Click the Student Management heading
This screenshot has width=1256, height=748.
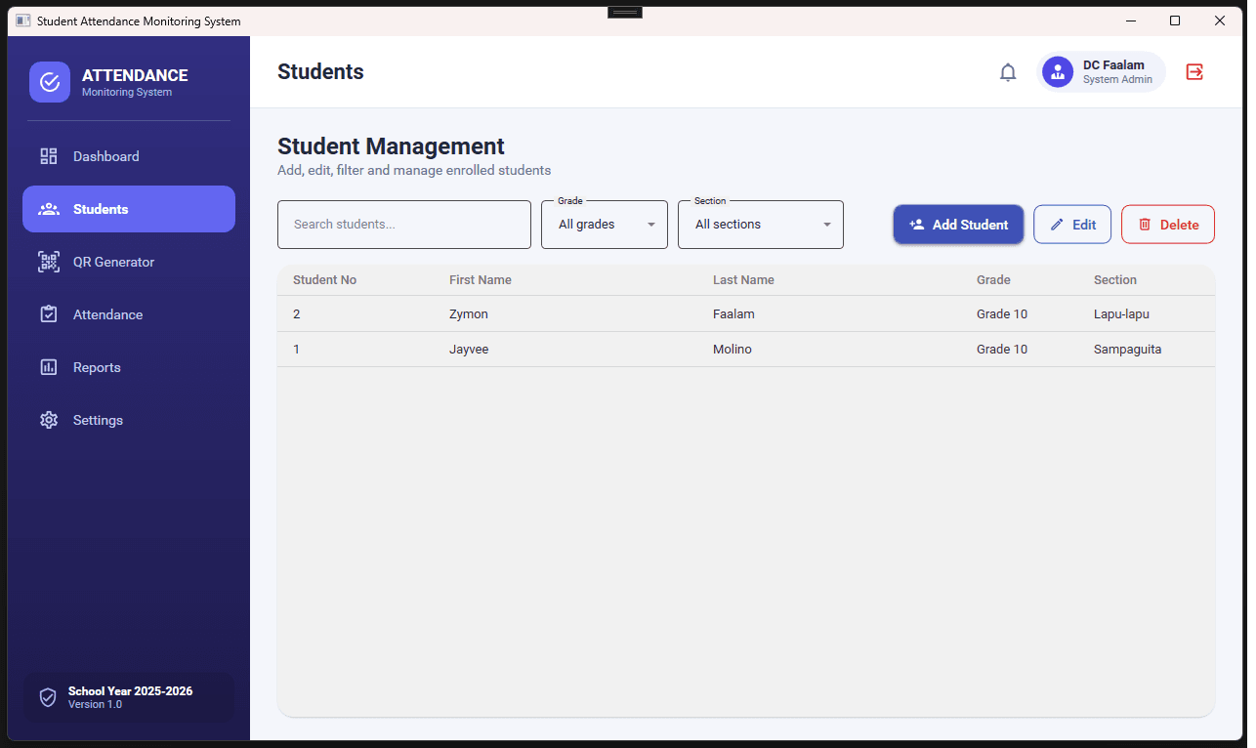click(x=391, y=146)
